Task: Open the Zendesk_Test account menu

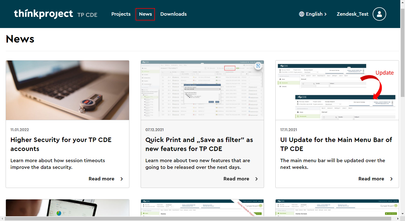Action: coord(352,14)
